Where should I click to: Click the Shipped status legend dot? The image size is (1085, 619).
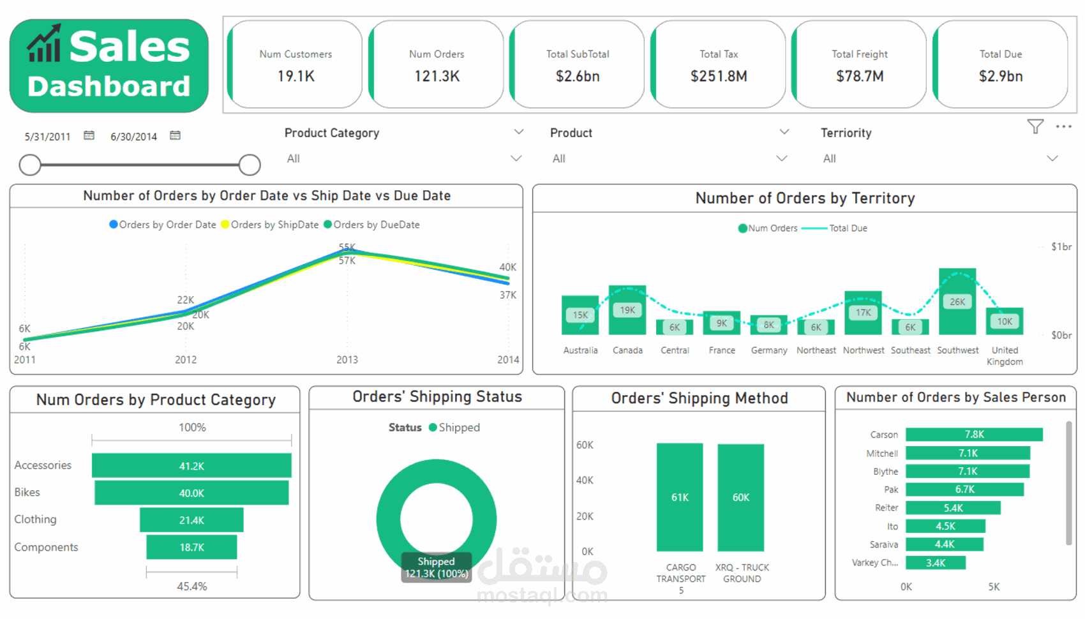coord(433,428)
